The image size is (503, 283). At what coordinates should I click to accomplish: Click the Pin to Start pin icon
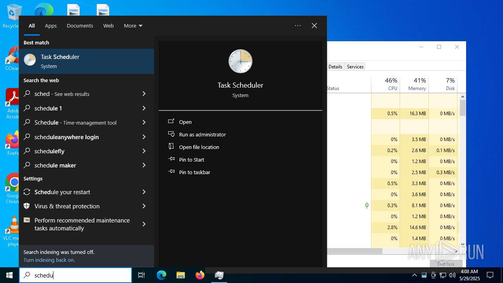point(171,159)
